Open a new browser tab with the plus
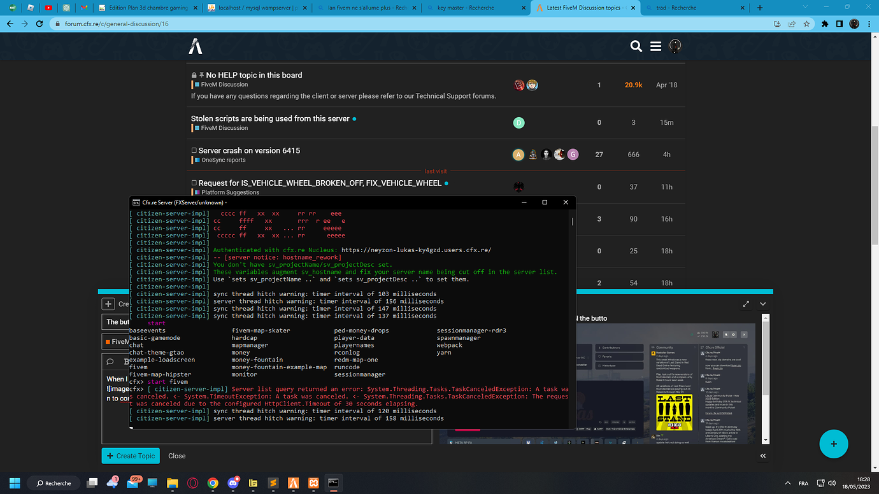Image resolution: width=879 pixels, height=494 pixels. pyautogui.click(x=759, y=8)
